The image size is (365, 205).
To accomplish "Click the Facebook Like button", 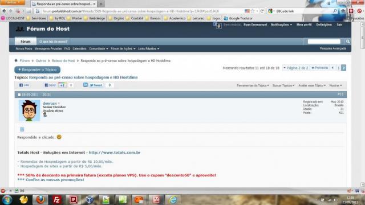I will click(x=24, y=85).
